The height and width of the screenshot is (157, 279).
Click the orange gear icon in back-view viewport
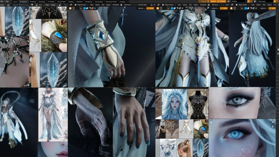(231, 9)
